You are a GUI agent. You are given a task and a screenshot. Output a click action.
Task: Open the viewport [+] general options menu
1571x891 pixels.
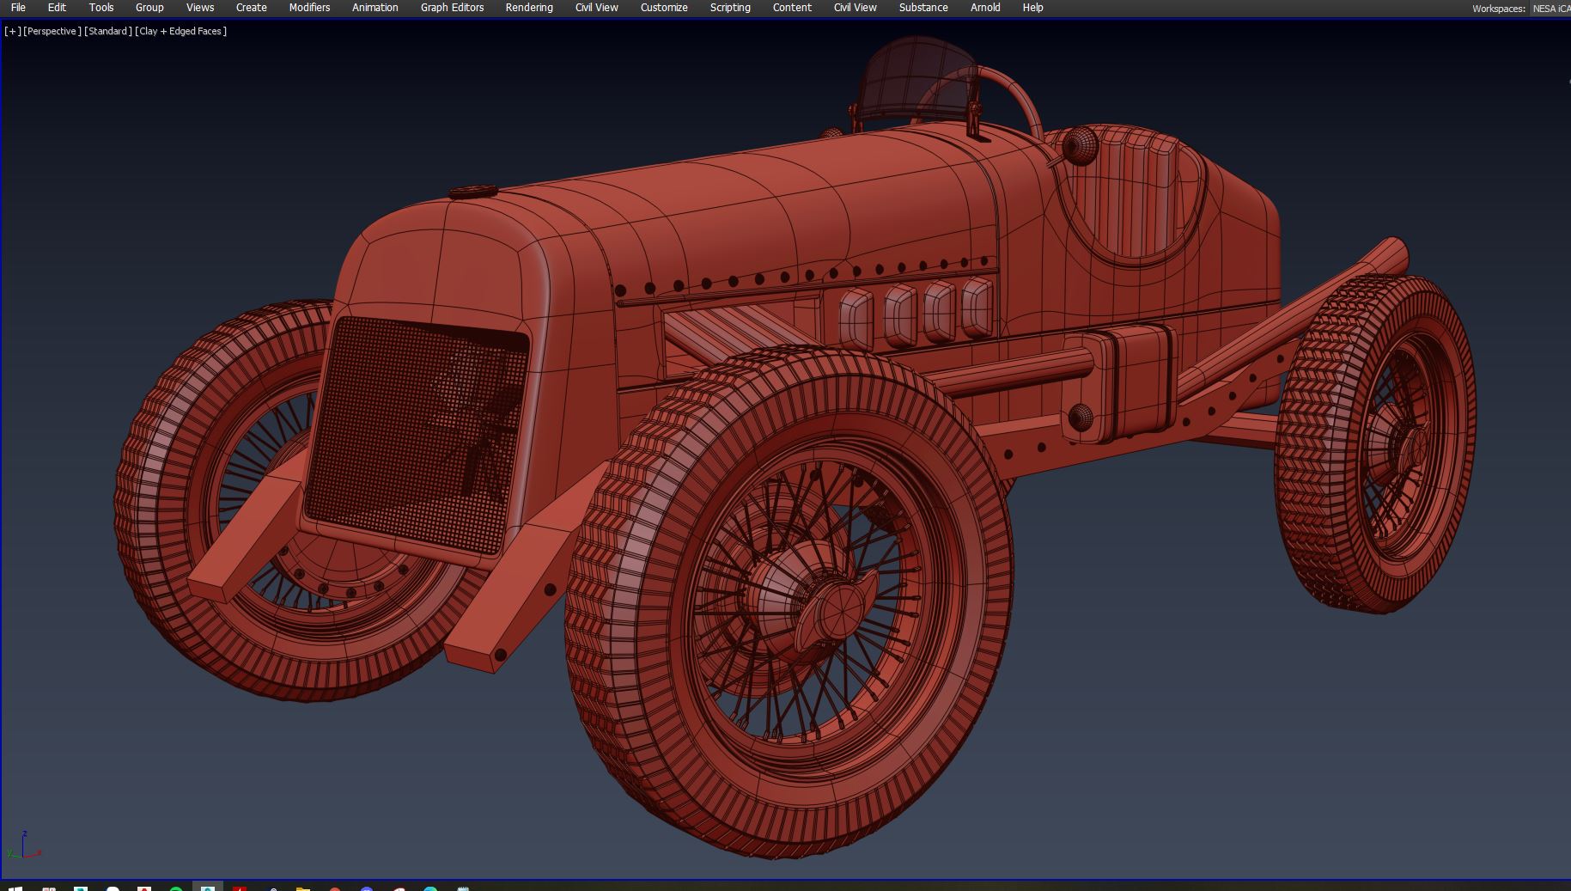[x=13, y=31]
